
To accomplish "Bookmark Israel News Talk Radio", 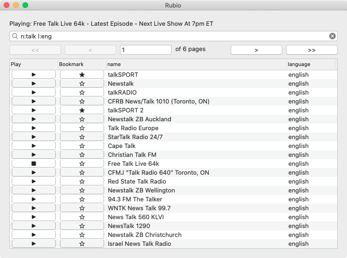I will coord(82,243).
